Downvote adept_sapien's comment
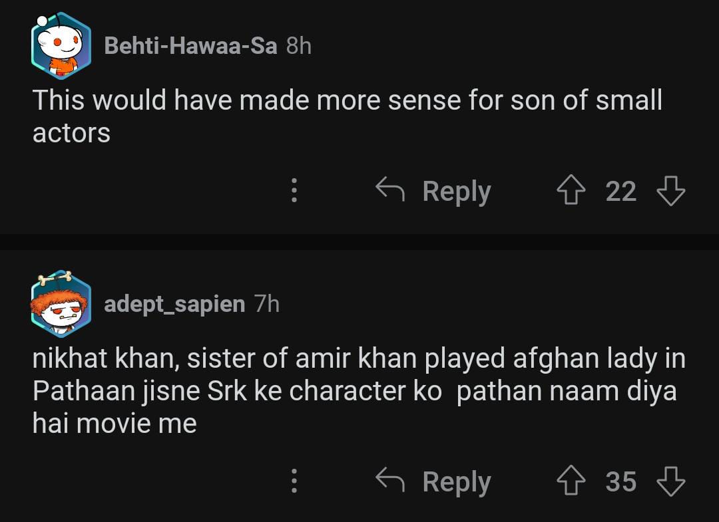719x522 pixels. pos(670,481)
